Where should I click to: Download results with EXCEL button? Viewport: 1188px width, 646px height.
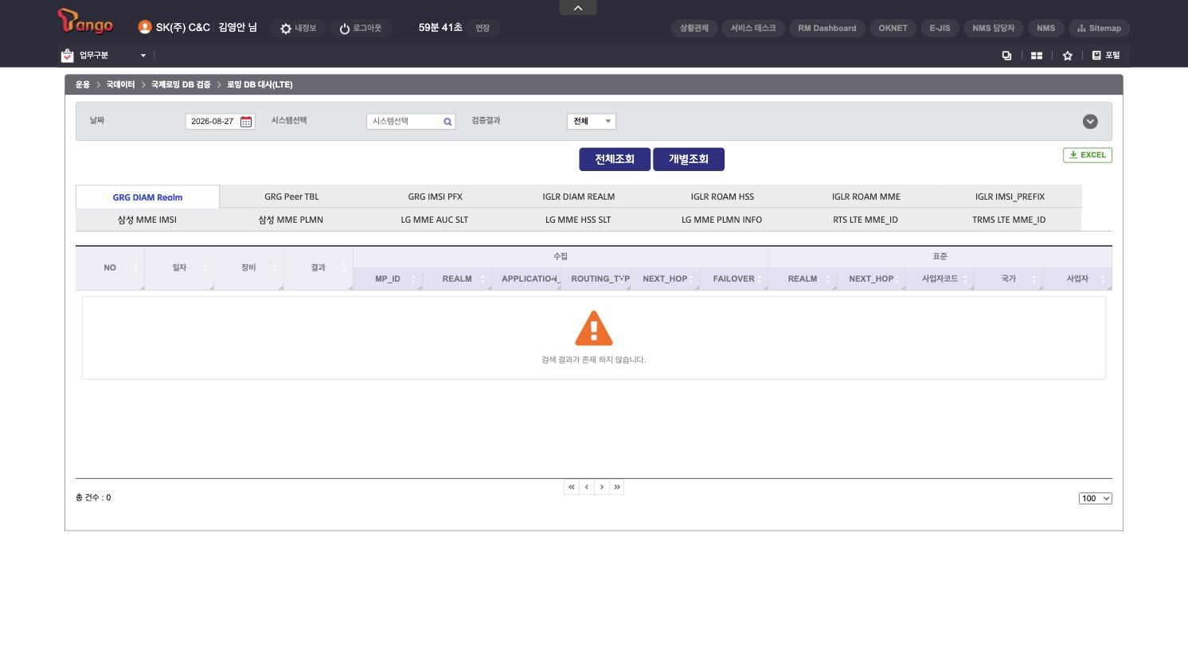pos(1088,155)
